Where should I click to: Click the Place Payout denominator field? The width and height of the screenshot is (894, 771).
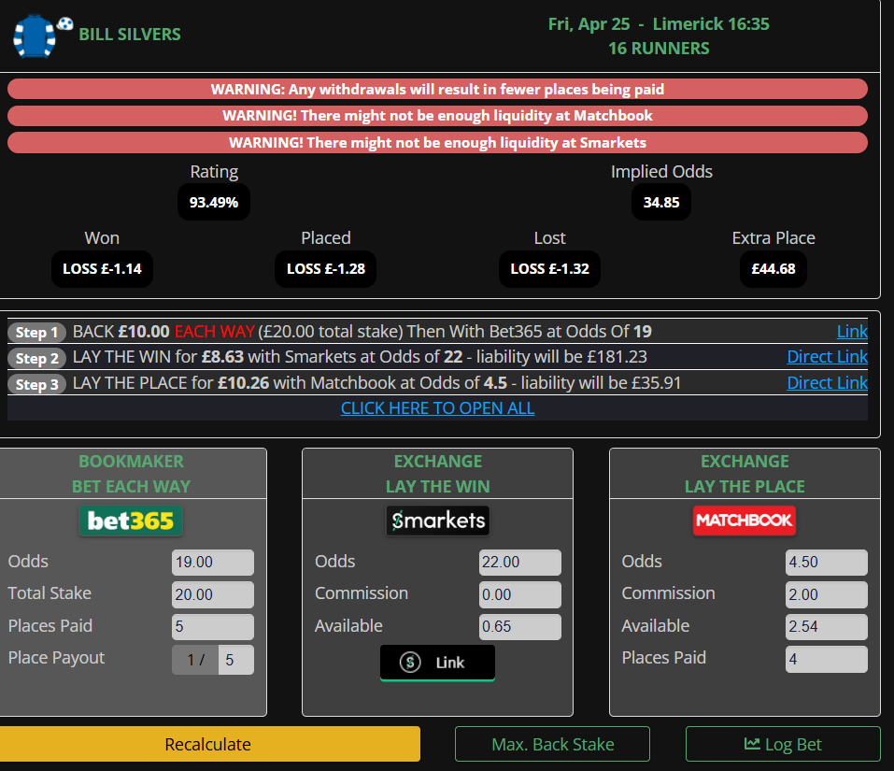[235, 660]
